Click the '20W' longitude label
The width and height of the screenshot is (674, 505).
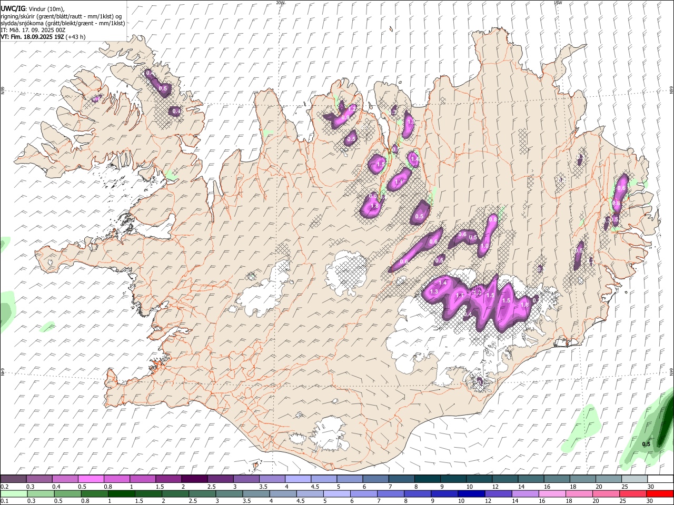(x=280, y=3)
